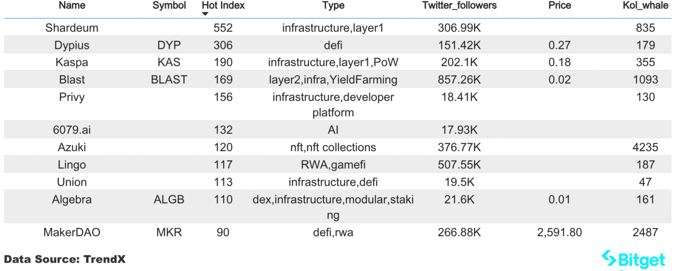Click the 151.42K followers cell
The image size is (675, 271).
[459, 45]
